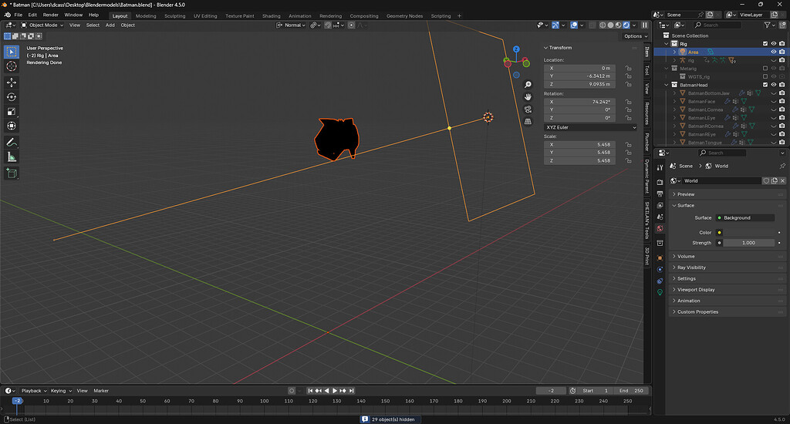This screenshot has height=424, width=790.
Task: Click the fake user shield icon for World
Action: (766, 181)
